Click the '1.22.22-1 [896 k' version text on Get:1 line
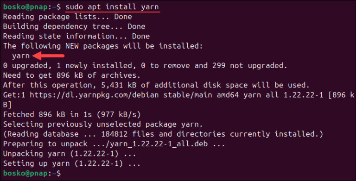 tap(319, 95)
